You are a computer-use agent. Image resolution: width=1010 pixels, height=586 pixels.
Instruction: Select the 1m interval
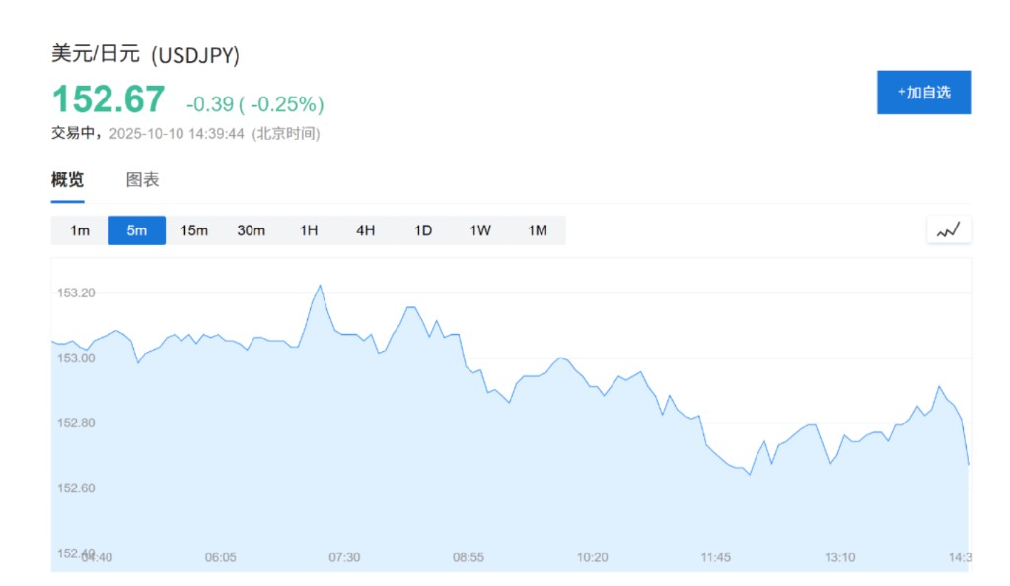click(80, 230)
